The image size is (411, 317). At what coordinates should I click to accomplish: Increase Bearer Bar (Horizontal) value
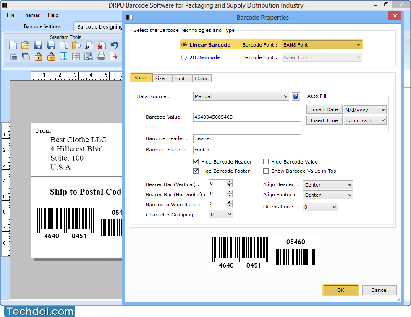pos(230,192)
